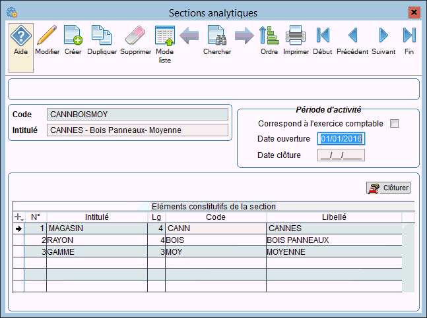Select the CANN code cell

(x=216, y=228)
